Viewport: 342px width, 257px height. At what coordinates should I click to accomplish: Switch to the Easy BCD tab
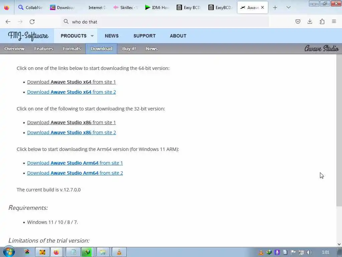pyautogui.click(x=189, y=7)
